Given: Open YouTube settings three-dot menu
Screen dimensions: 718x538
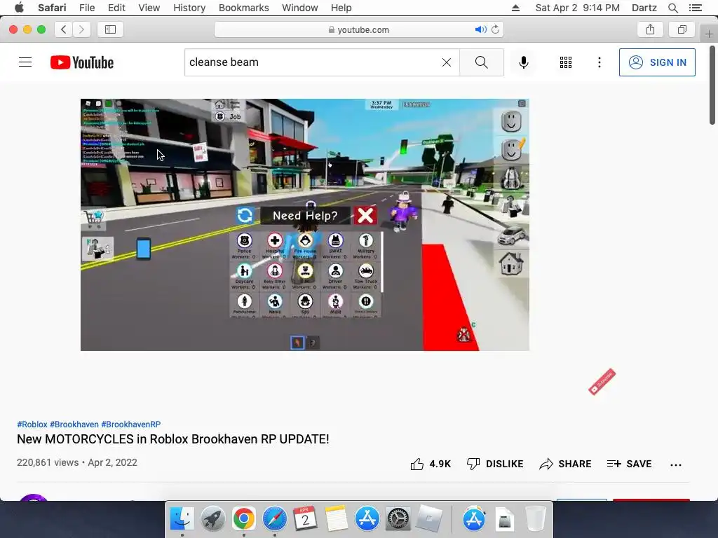Looking at the screenshot, I should [x=599, y=62].
